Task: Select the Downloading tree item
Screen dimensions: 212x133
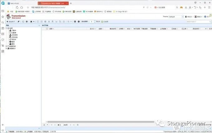Action: point(13,30)
